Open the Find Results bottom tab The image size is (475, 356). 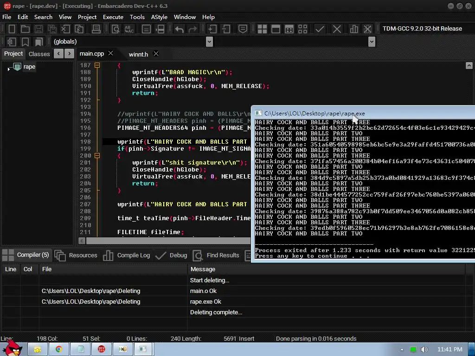(x=216, y=255)
